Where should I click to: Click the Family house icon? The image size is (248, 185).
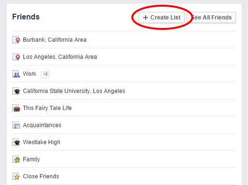(16, 159)
